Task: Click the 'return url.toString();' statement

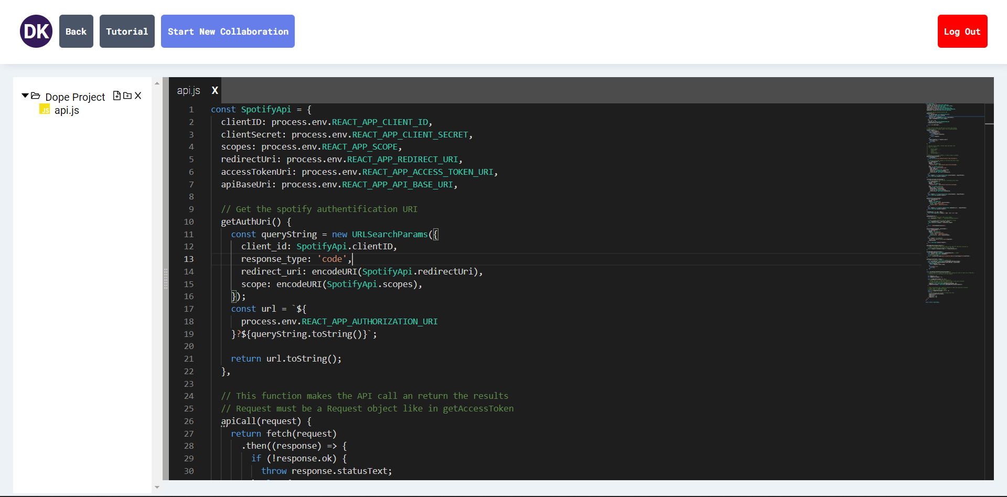Action: click(x=286, y=359)
